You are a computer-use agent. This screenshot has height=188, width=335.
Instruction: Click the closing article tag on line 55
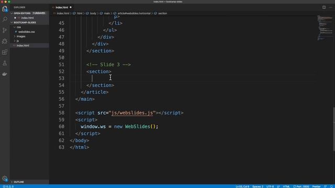(95, 92)
